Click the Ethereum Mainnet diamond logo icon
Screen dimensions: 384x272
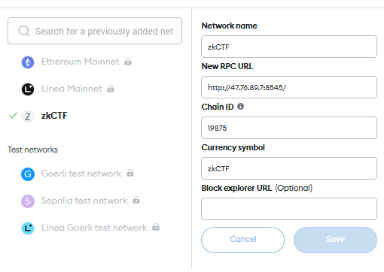[28, 62]
